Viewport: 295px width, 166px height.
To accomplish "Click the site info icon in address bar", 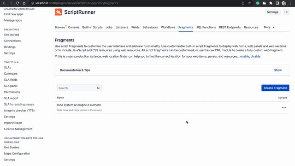I will (32, 3).
